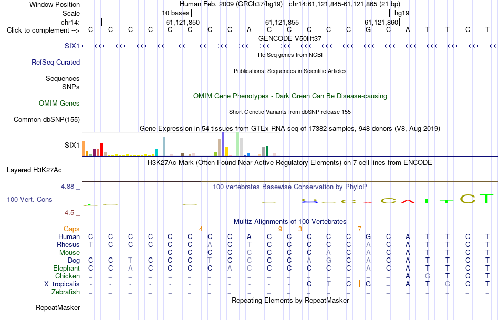Click the 'Click to complement -->' label
499x320 pixels.
pyautogui.click(x=43, y=30)
